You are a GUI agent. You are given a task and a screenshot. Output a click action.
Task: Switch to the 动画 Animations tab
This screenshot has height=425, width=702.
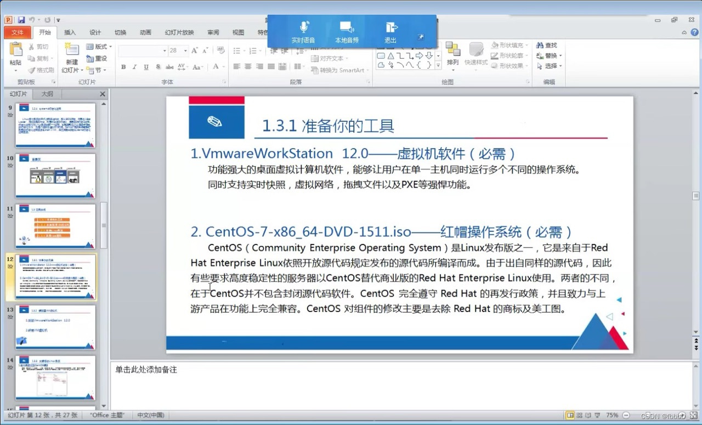point(145,32)
